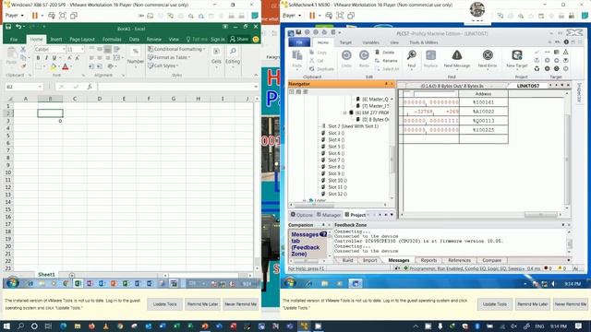Screen dimensions: 591x332
Task: Select Excel font color red A
Action: (x=66, y=66)
